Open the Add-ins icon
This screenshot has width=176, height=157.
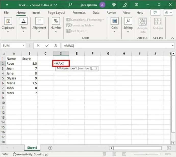coord(158,22)
